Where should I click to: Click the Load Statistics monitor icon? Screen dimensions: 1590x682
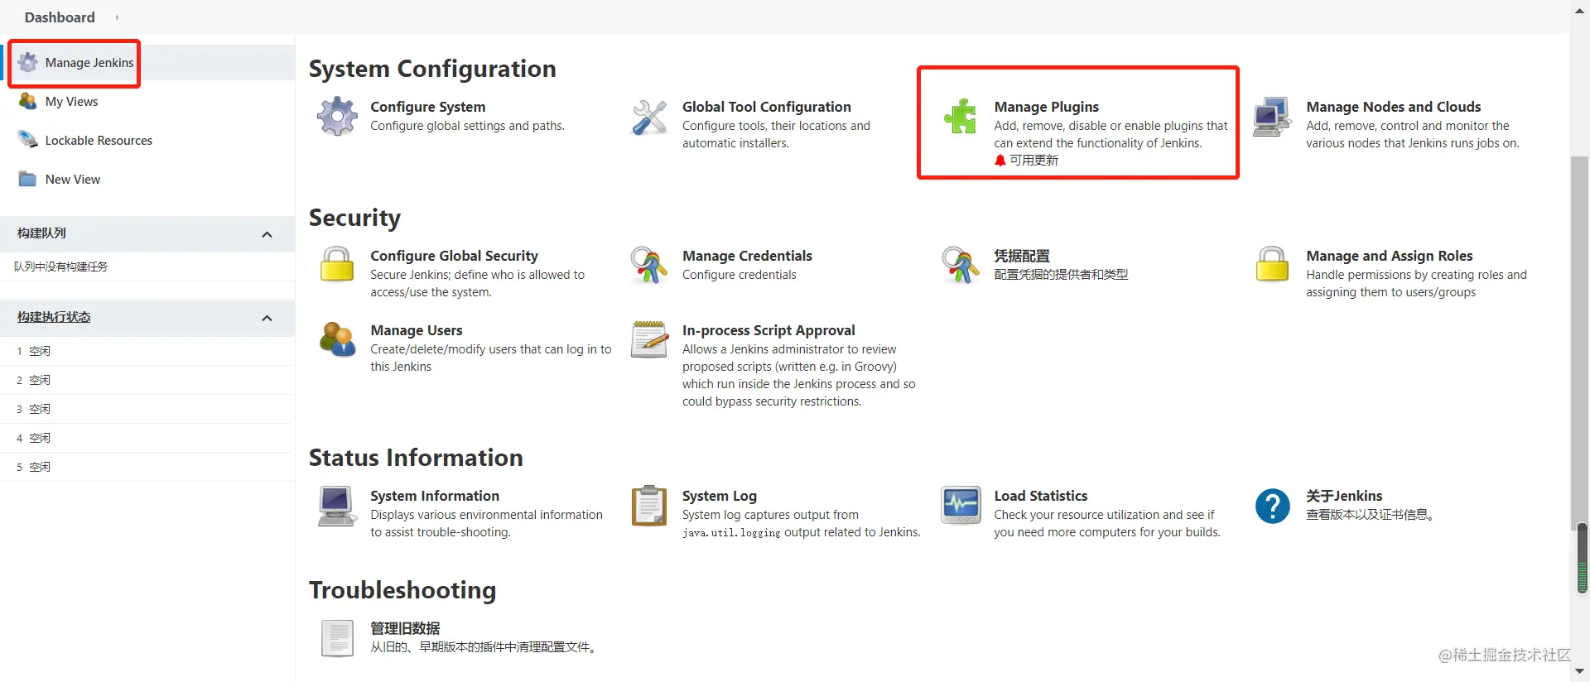[961, 505]
